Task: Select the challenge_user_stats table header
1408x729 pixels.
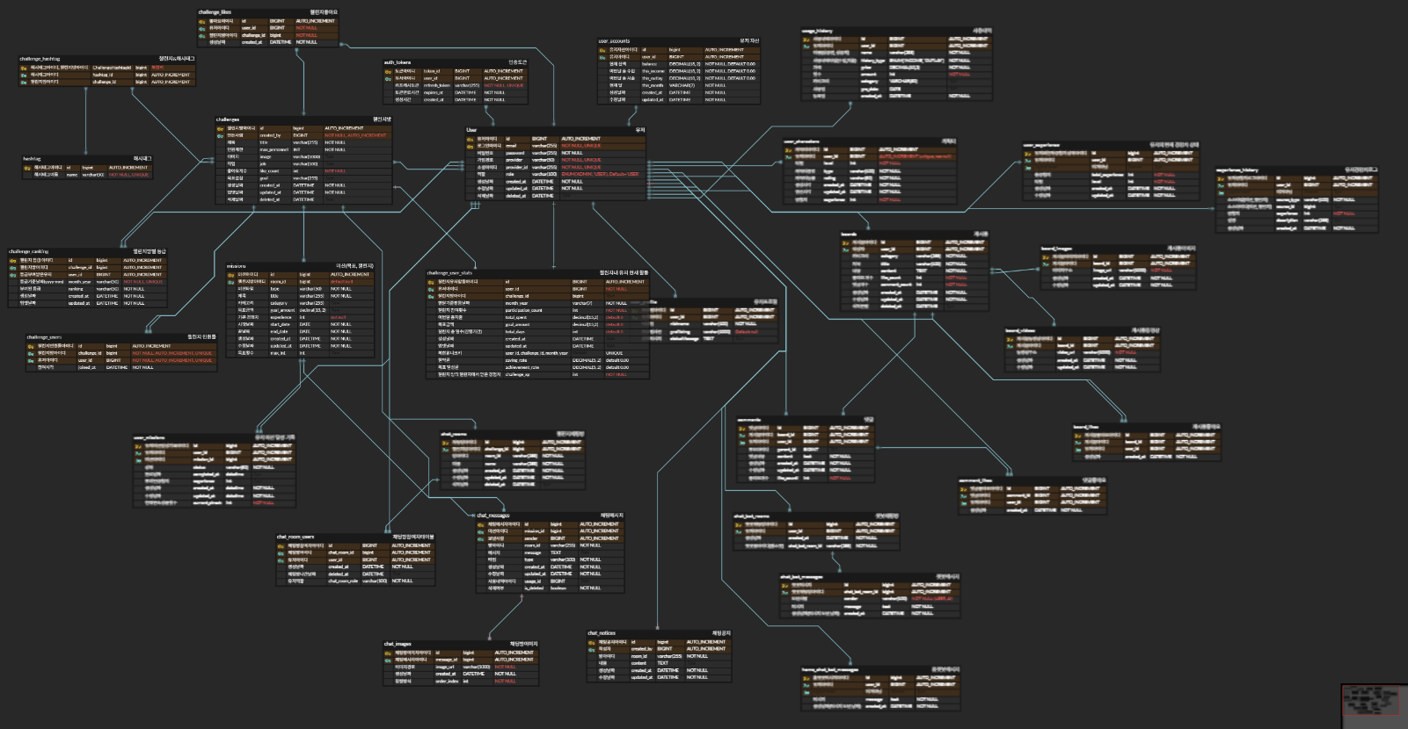Action: pyautogui.click(x=537, y=273)
